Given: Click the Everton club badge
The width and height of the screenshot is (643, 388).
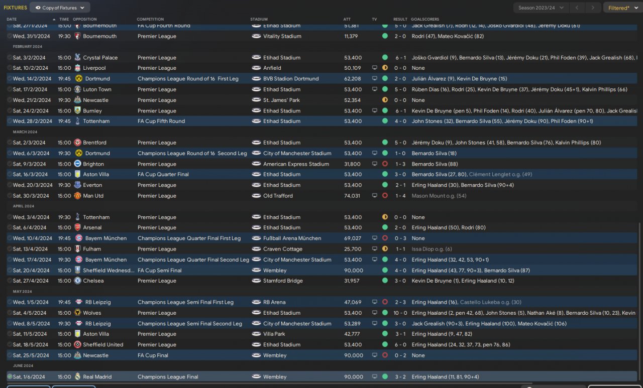Looking at the screenshot, I should point(77,185).
